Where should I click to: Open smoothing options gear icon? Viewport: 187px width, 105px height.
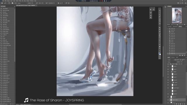click(58, 3)
